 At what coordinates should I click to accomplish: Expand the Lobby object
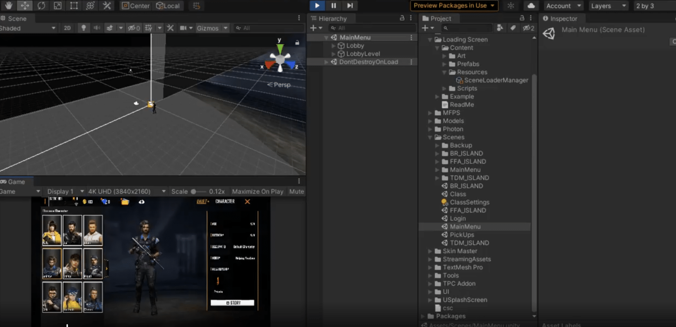[333, 46]
